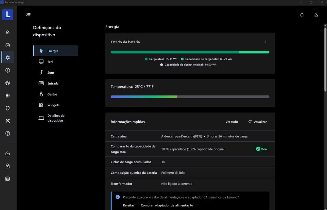Click the 'Transformador' row label

pyautogui.click(x=121, y=184)
